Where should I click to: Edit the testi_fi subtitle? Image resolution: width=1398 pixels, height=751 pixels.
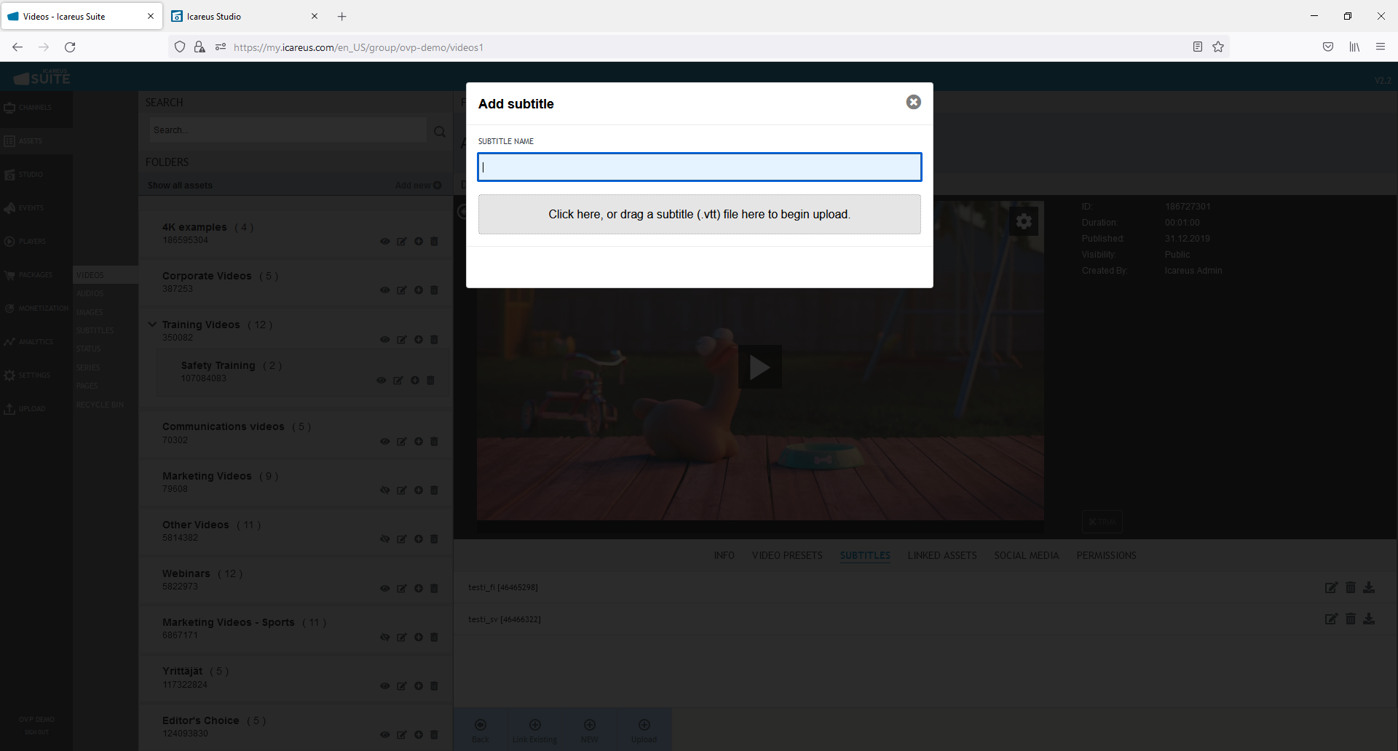[1331, 587]
